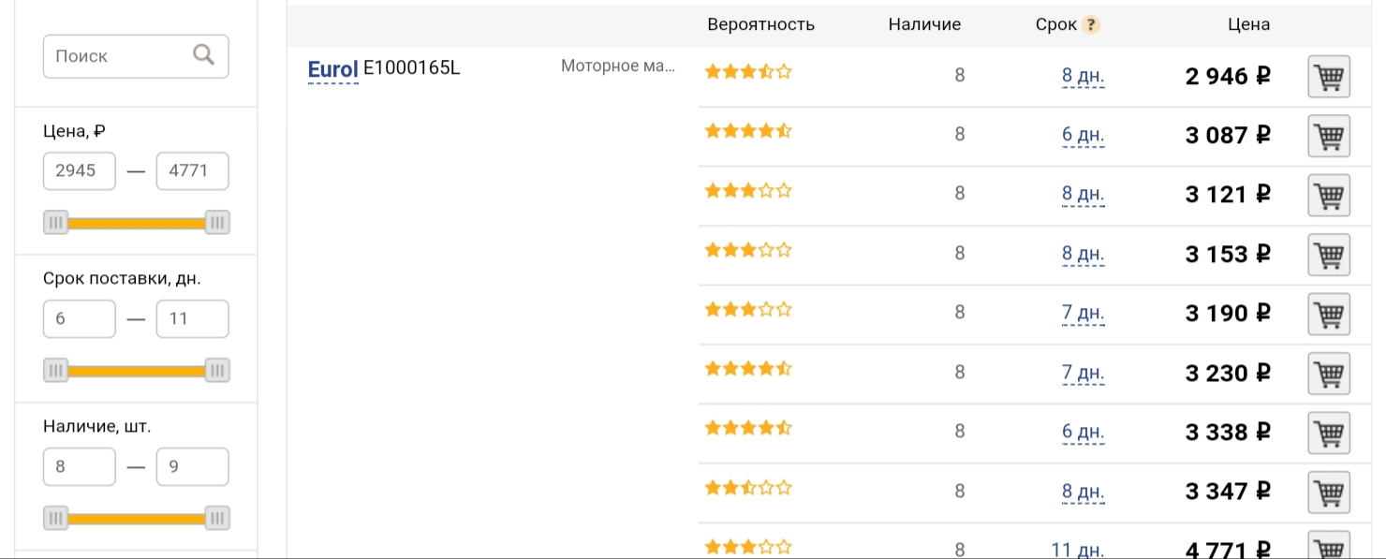This screenshot has height=559, width=1386.
Task: Focus the Поиск search field
Action: (136, 56)
